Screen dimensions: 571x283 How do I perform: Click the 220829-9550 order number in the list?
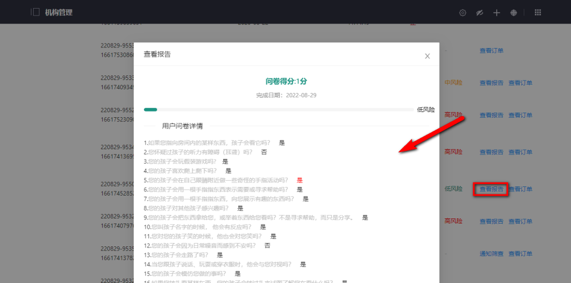pyautogui.click(x=118, y=184)
